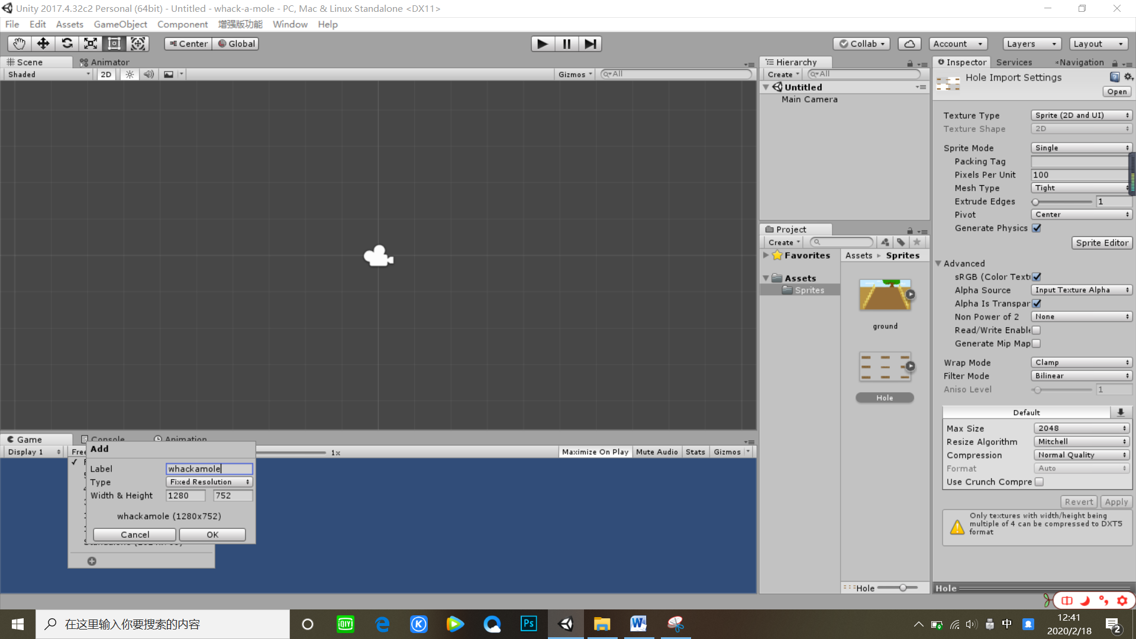The image size is (1136, 639).
Task: Select the Rotate tool
Action: point(67,44)
